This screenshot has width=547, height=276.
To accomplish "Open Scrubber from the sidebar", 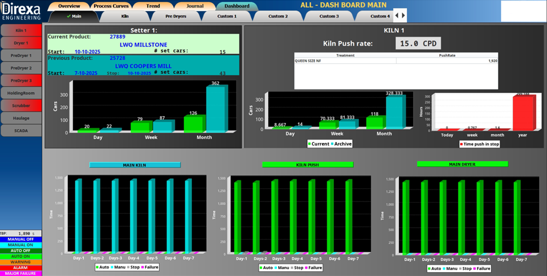I will 21,106.
